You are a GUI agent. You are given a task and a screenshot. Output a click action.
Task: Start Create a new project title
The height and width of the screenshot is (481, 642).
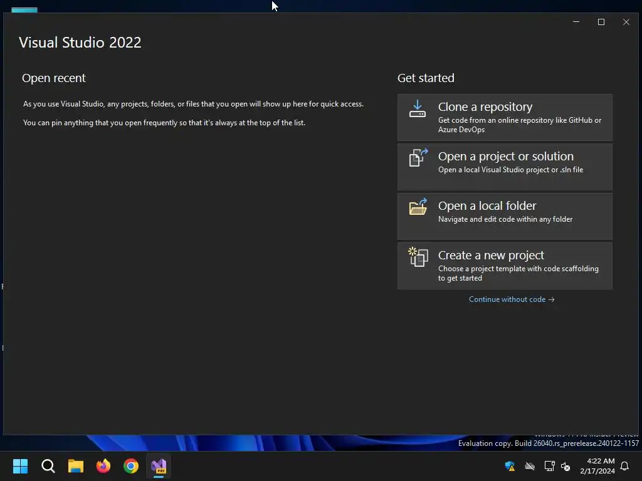pyautogui.click(x=491, y=256)
